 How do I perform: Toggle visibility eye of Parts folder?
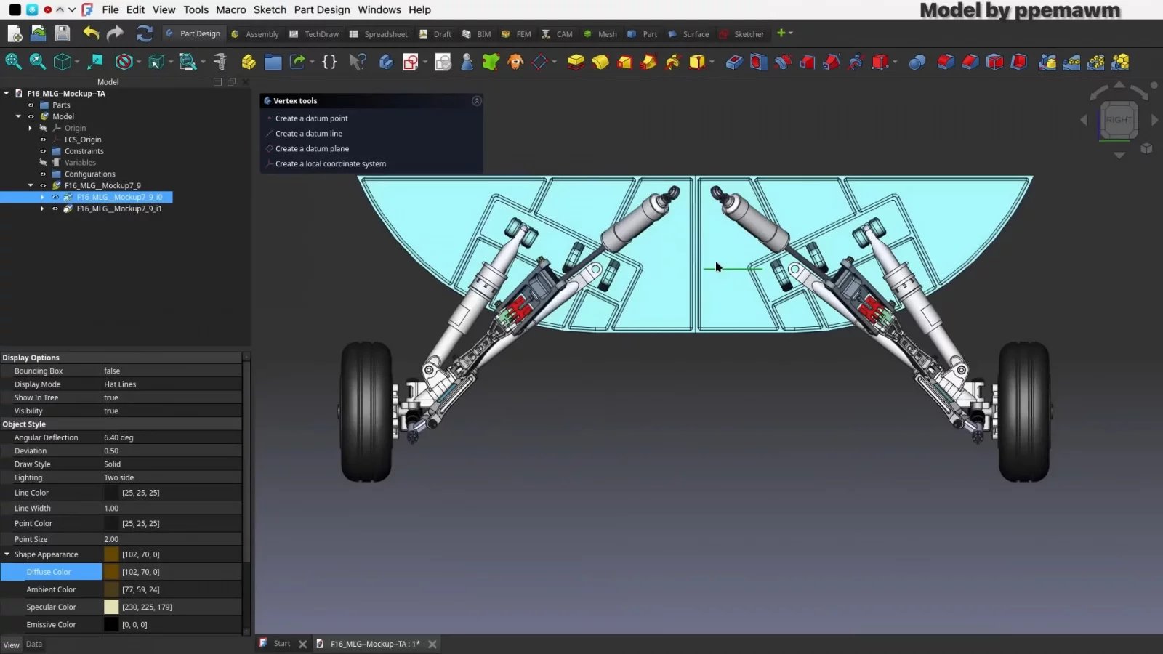pyautogui.click(x=31, y=105)
